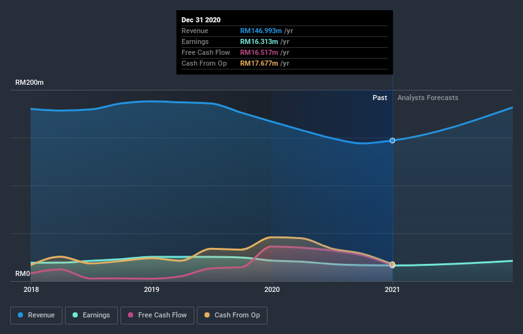Screen dimensions: 523x334
Task: Click the RM17.677m cash from op value
Action: 259,63
